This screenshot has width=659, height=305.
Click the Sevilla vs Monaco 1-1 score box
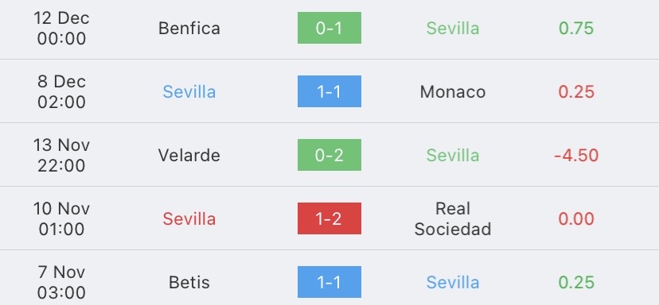tap(329, 91)
